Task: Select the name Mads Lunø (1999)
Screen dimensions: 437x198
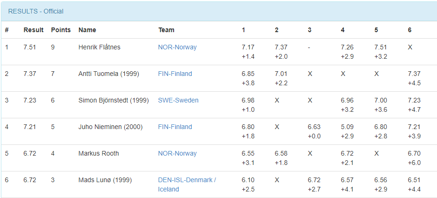Action: point(105,180)
